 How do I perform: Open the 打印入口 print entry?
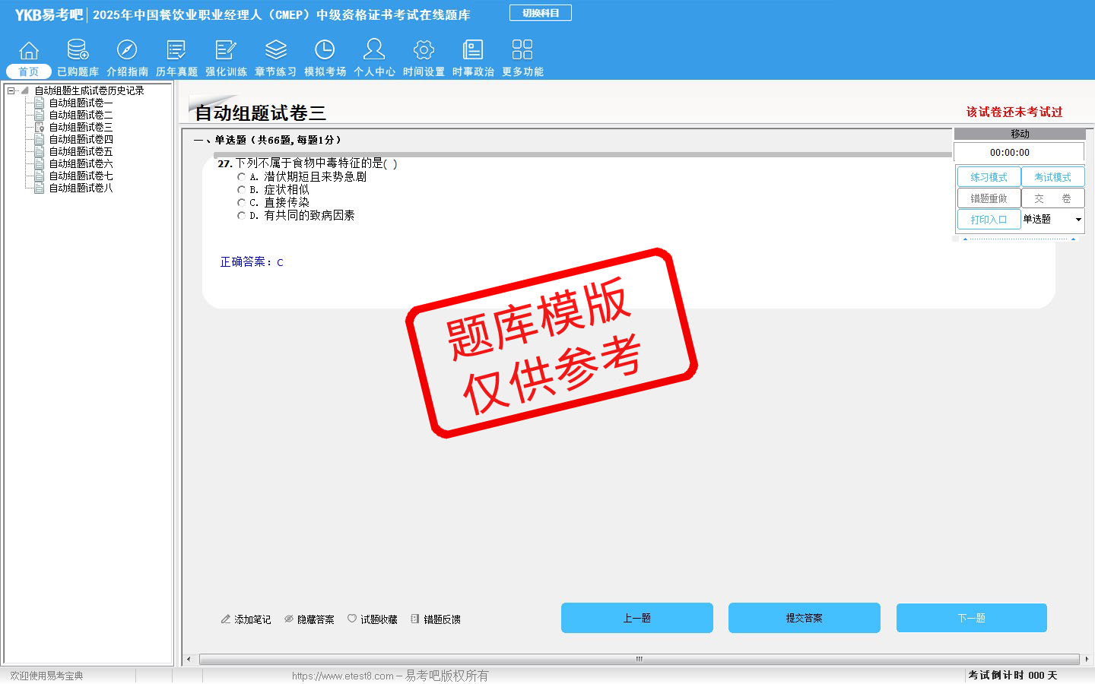click(x=989, y=220)
